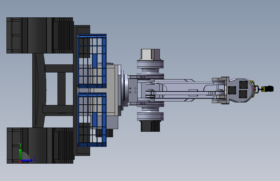The height and width of the screenshot is (181, 280).
Task: Select the upper blue wire cage on the model
Action: (x=92, y=61)
